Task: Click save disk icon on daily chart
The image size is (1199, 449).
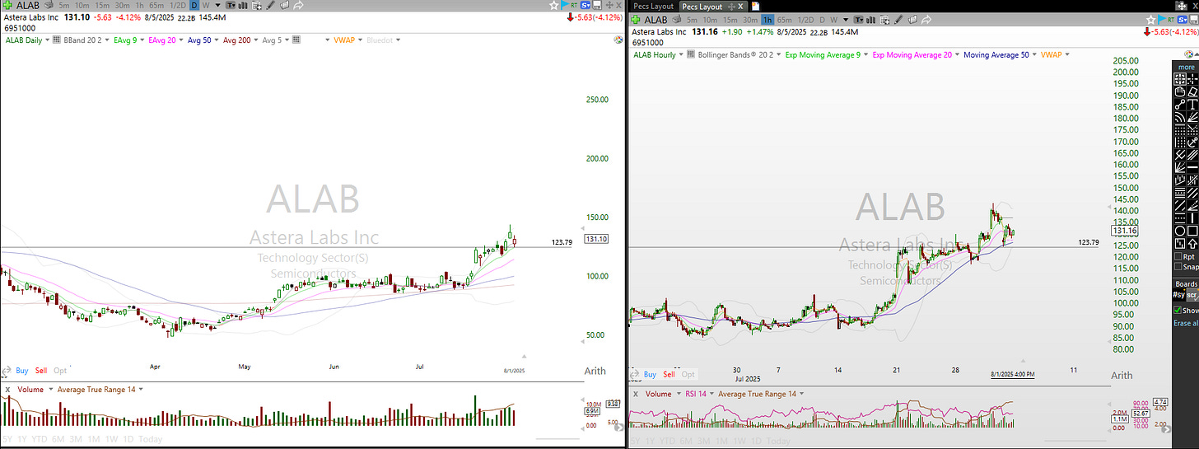Action: [x=597, y=5]
